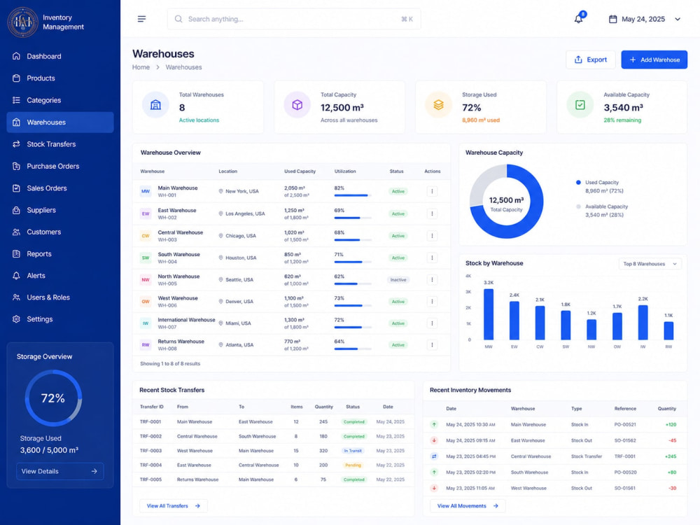The image size is (700, 525).
Task: Click Main Warehouse 82% utilization bar
Action: pyautogui.click(x=353, y=195)
